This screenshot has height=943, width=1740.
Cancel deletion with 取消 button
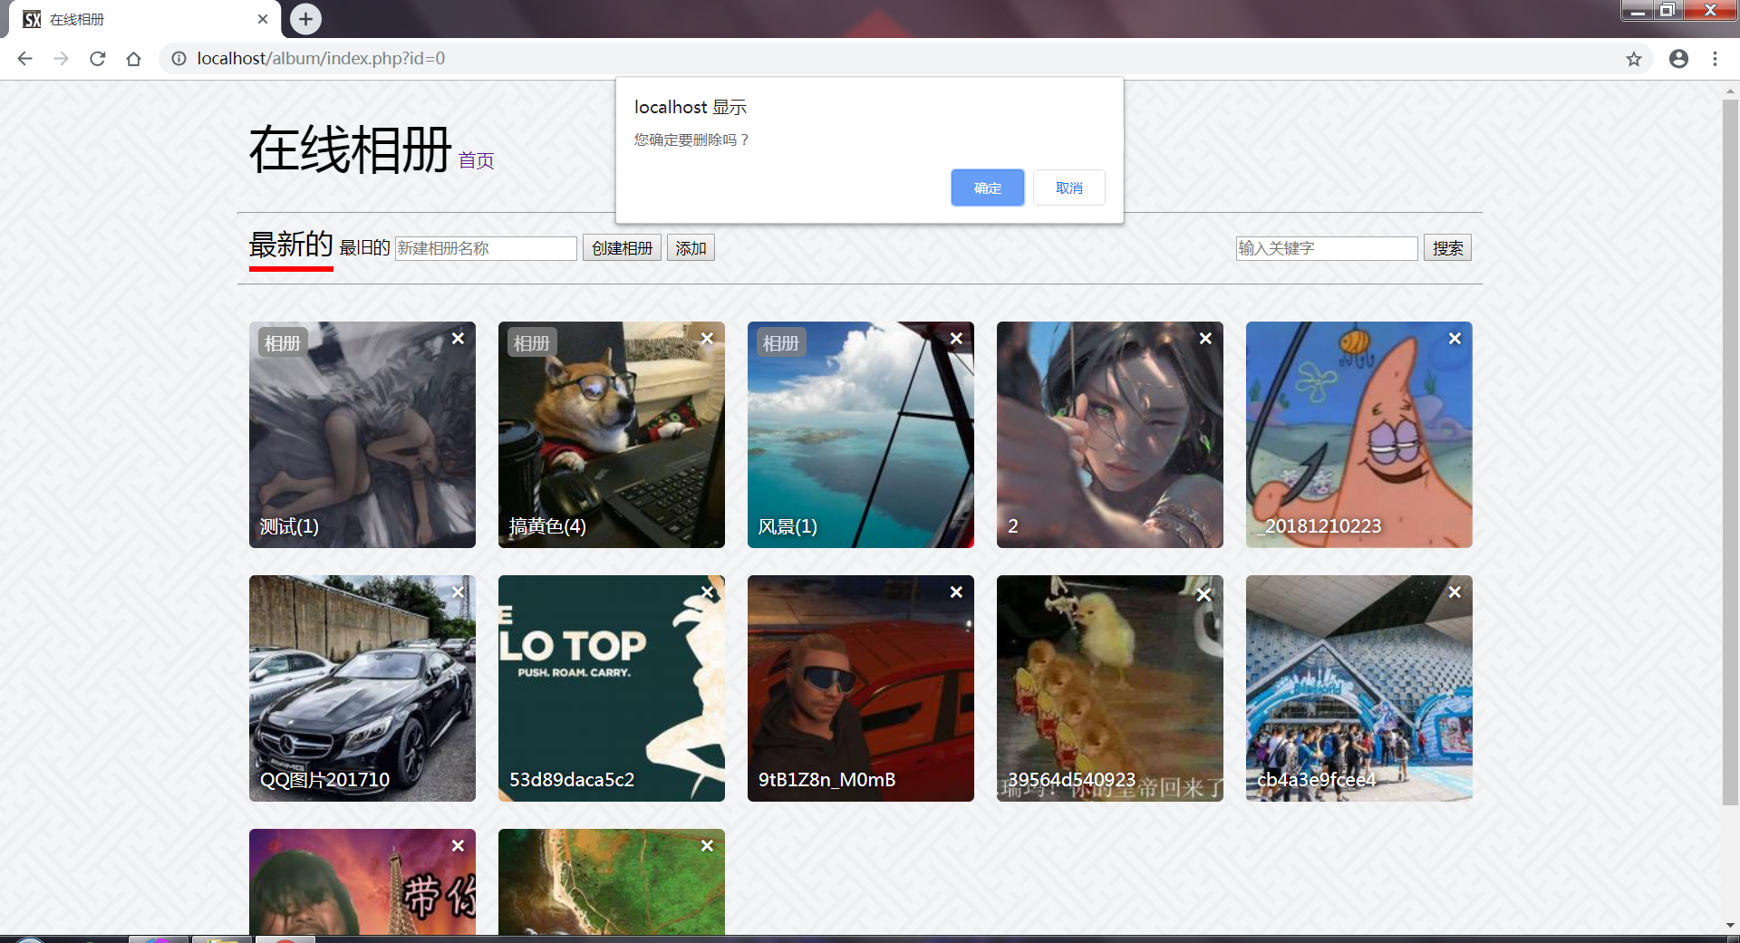[x=1068, y=188]
